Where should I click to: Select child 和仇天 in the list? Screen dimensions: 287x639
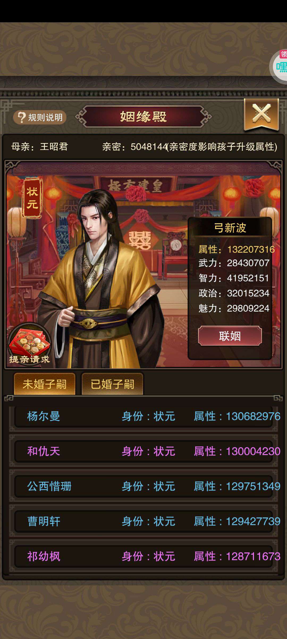click(x=143, y=451)
